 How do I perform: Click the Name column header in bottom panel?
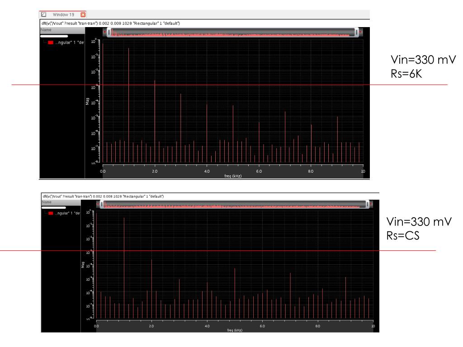(x=61, y=202)
